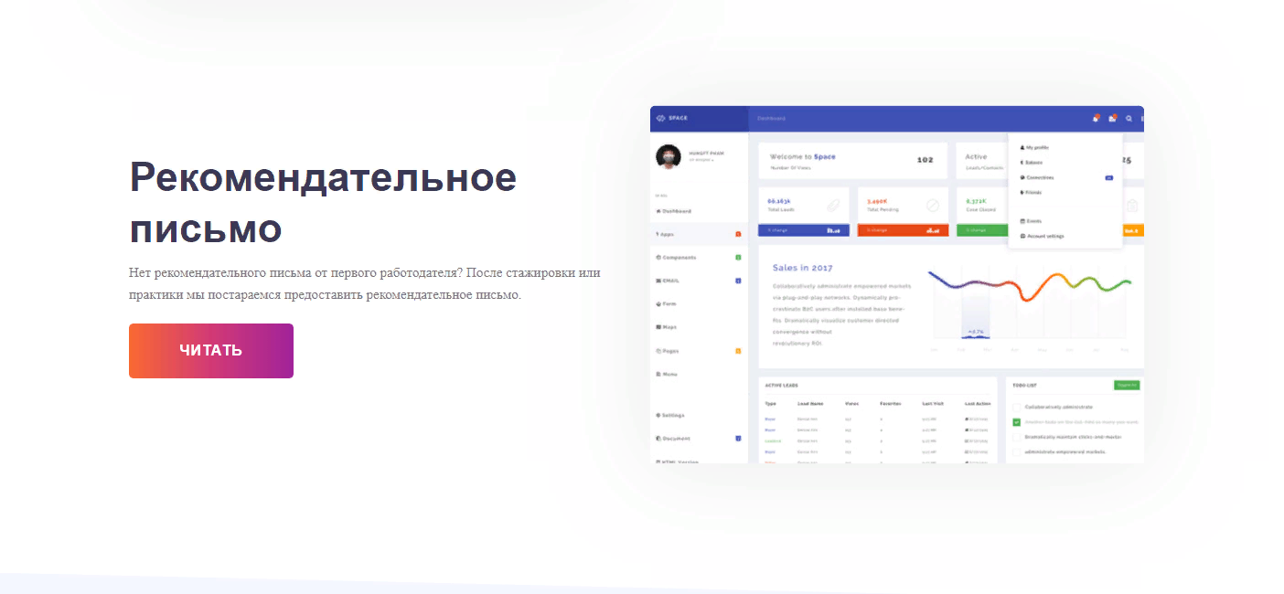Click the user avatar photo in sidebar

click(x=669, y=156)
